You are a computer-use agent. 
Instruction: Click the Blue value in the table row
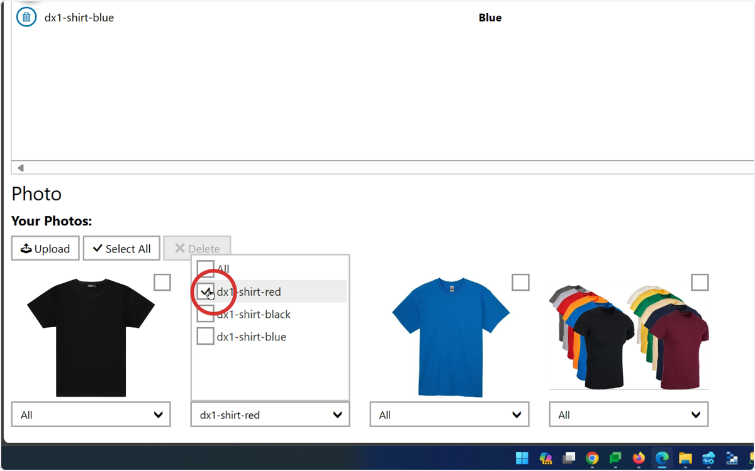(x=490, y=18)
